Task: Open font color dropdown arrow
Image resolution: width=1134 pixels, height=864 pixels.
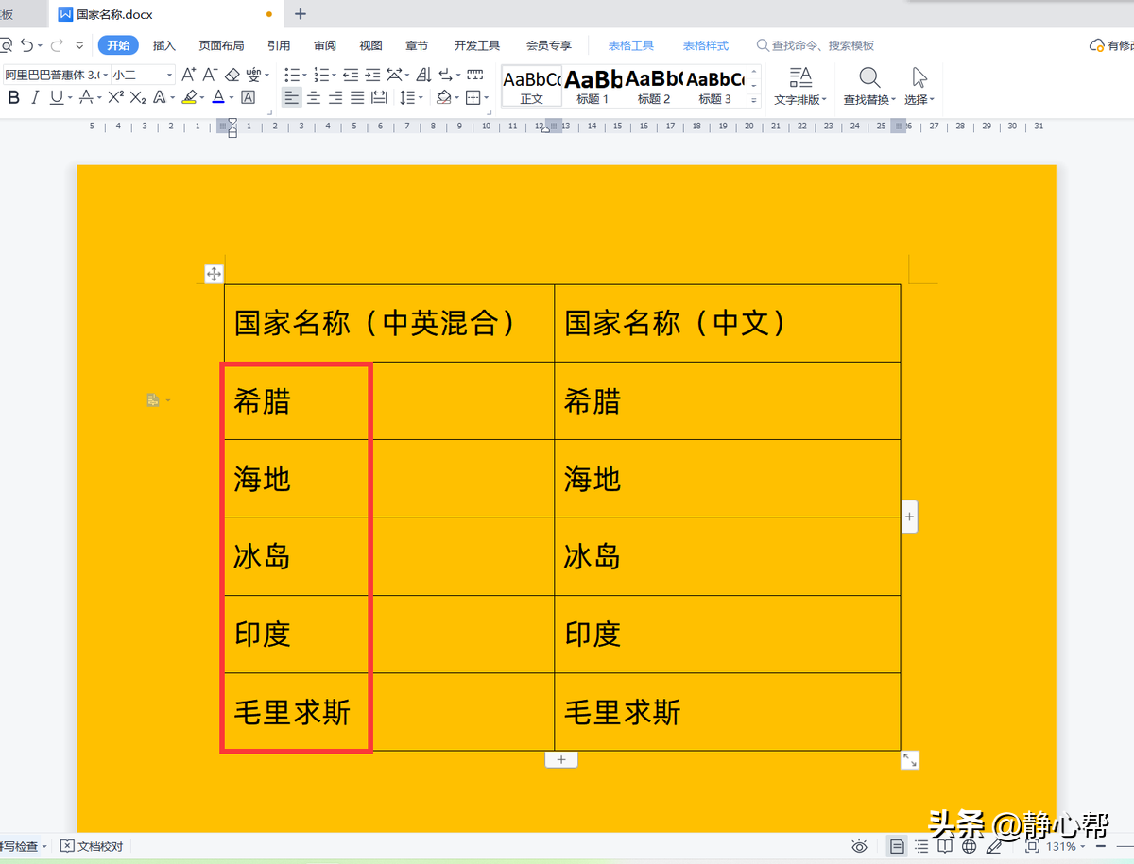Action: click(231, 98)
